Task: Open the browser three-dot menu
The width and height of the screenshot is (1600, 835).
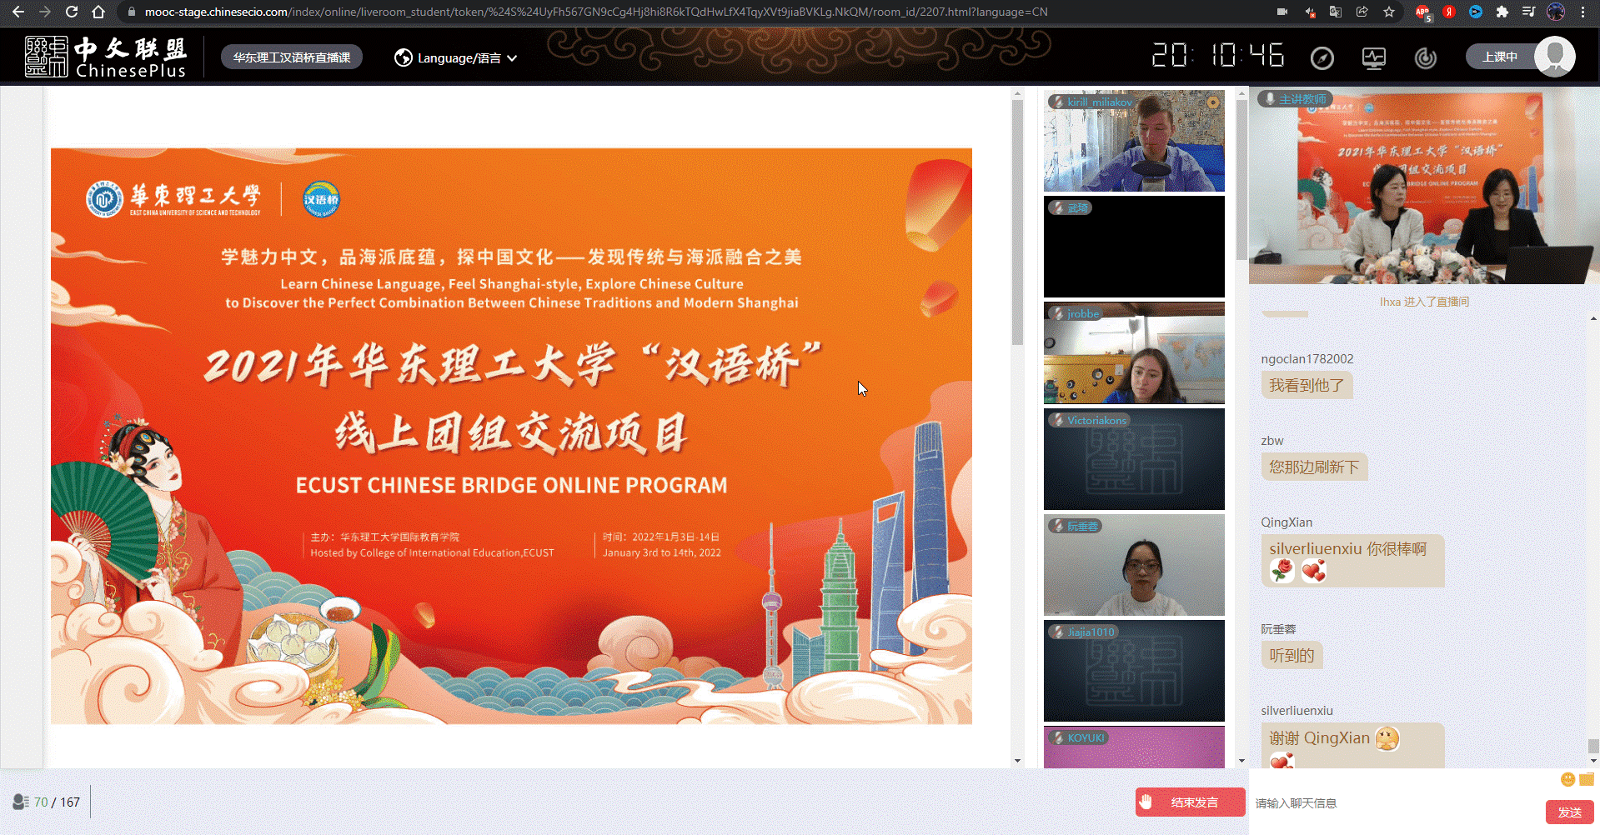Action: click(1582, 12)
